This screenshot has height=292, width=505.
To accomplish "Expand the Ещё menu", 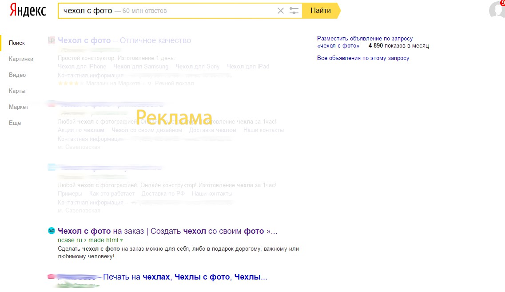I will (15, 123).
